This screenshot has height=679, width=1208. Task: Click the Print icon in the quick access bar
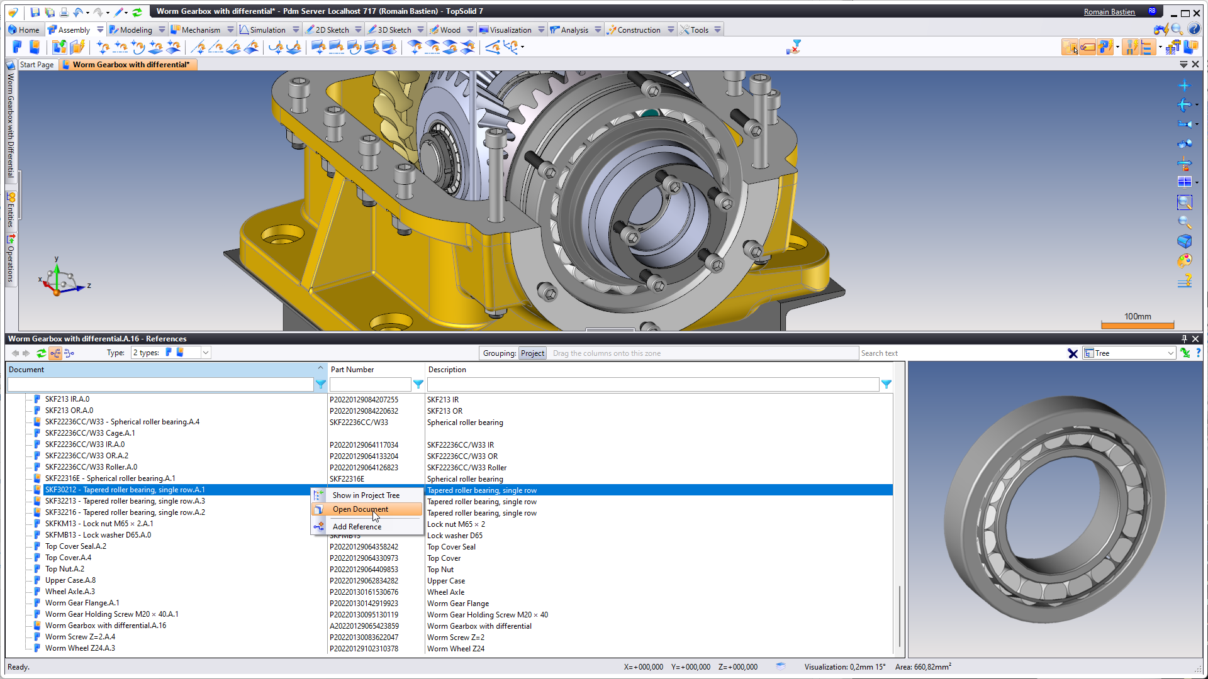64,12
